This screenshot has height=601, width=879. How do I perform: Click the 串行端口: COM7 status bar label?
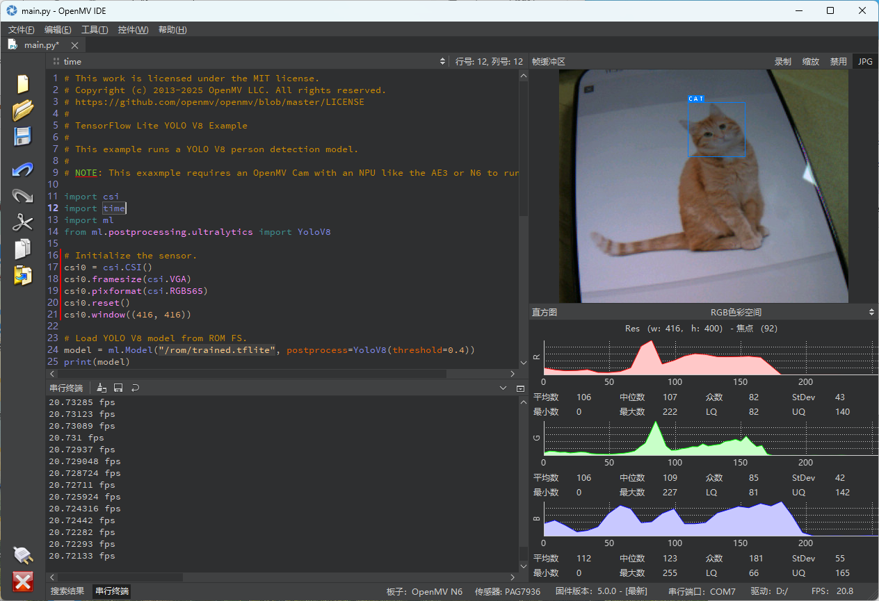coord(702,591)
